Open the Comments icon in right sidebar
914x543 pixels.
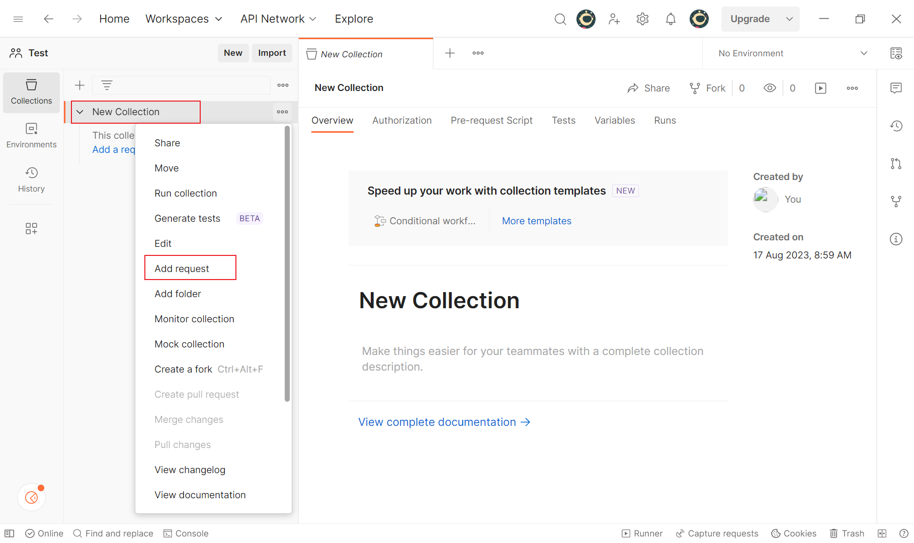click(896, 88)
